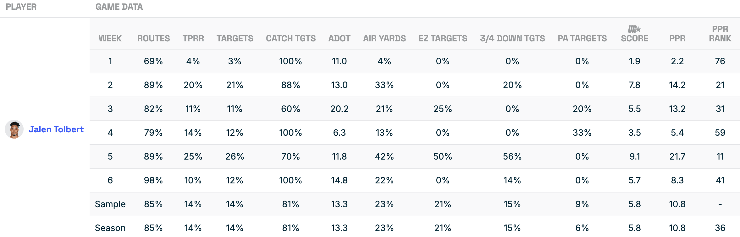The height and width of the screenshot is (237, 740).
Task: Sort by EZ TARGETS header
Action: click(443, 38)
